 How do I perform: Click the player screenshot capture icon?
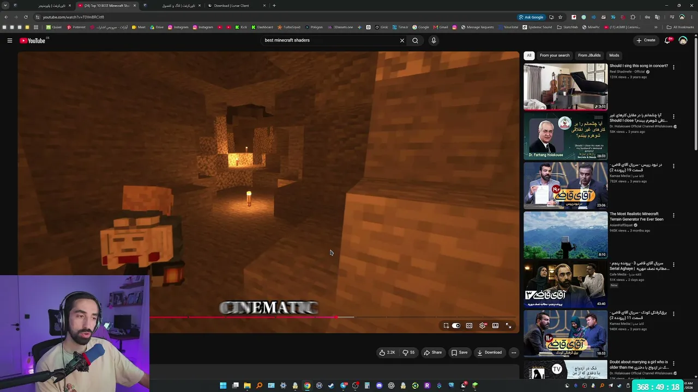[x=446, y=326]
